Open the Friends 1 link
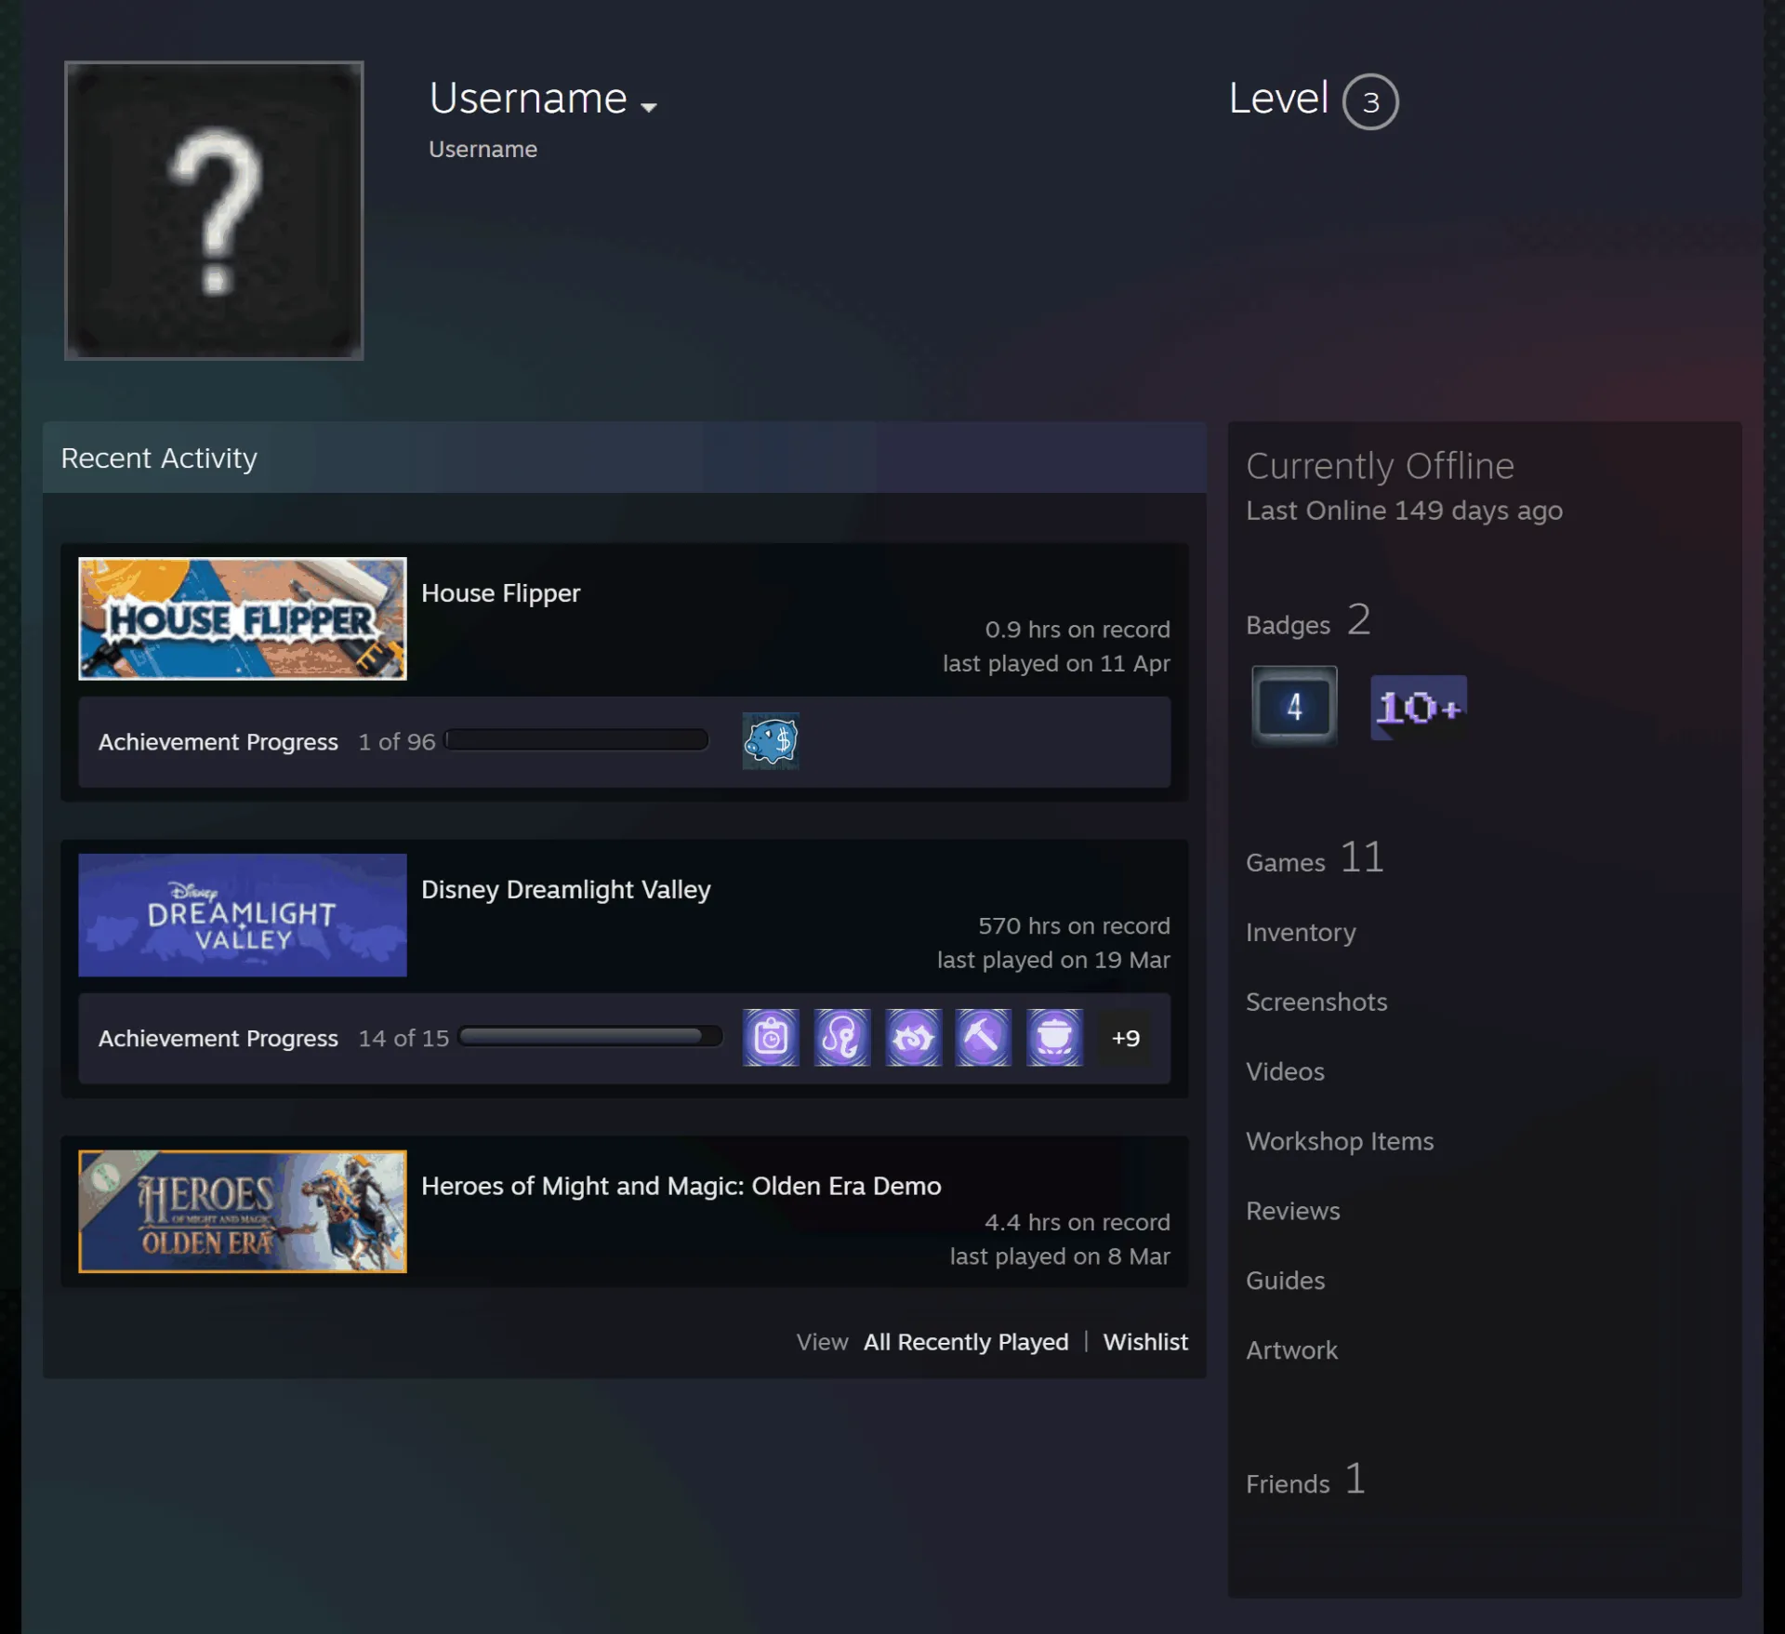 (x=1305, y=1480)
